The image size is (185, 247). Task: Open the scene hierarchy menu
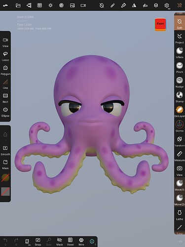(x=29, y=5)
